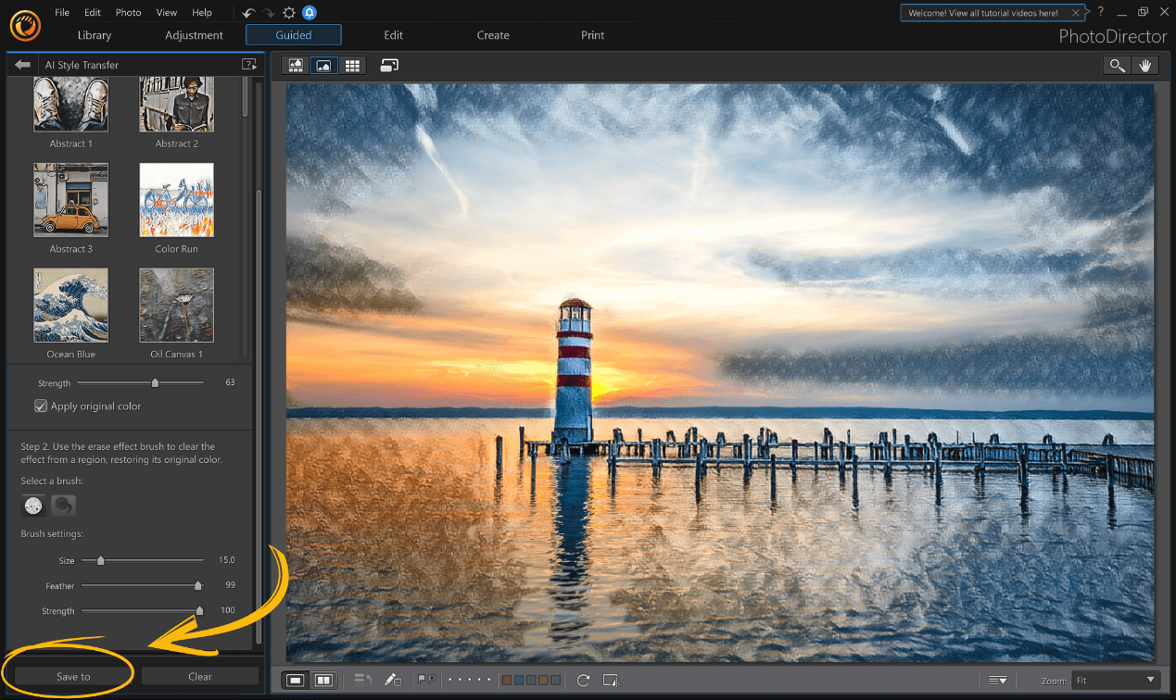Open the viewer display options dropdown
Image resolution: width=1176 pixels, height=700 pixels.
tap(998, 679)
